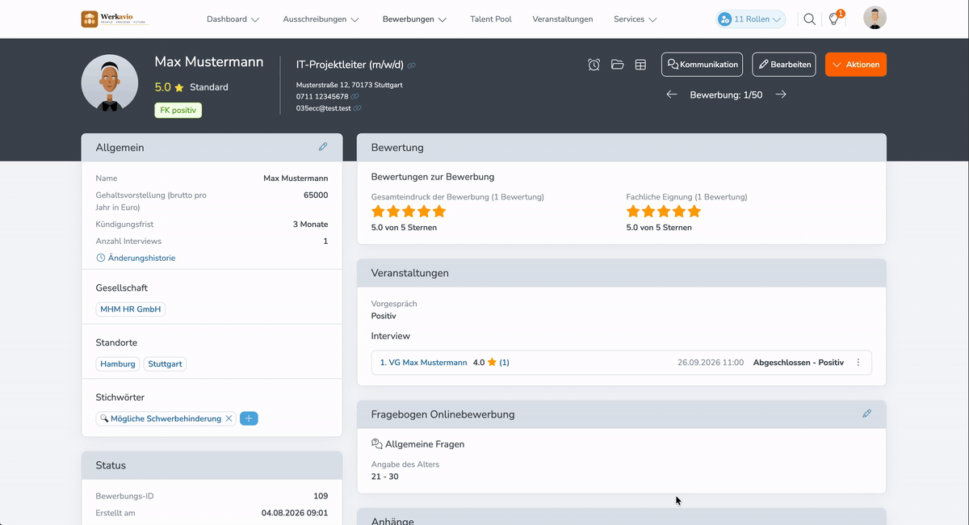Open the user profile avatar at top right
Viewport: 969px width, 525px height.
pyautogui.click(x=875, y=18)
